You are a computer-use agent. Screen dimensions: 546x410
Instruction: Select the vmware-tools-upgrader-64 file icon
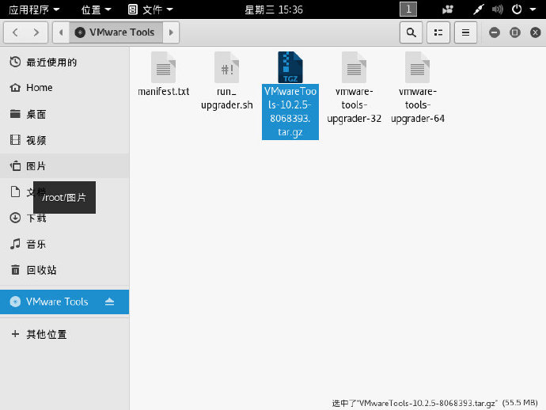[x=417, y=67]
